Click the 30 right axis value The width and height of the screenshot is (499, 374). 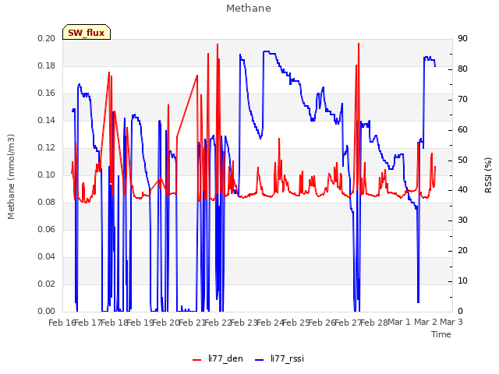(462, 221)
